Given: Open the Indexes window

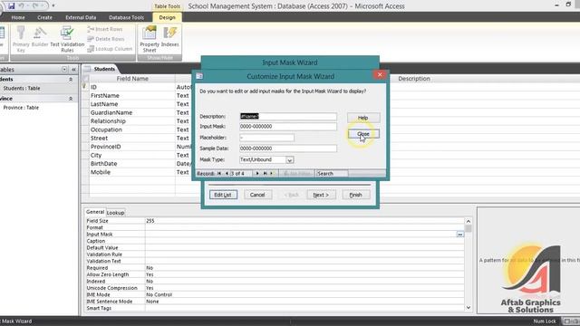Looking at the screenshot, I should click(x=169, y=37).
